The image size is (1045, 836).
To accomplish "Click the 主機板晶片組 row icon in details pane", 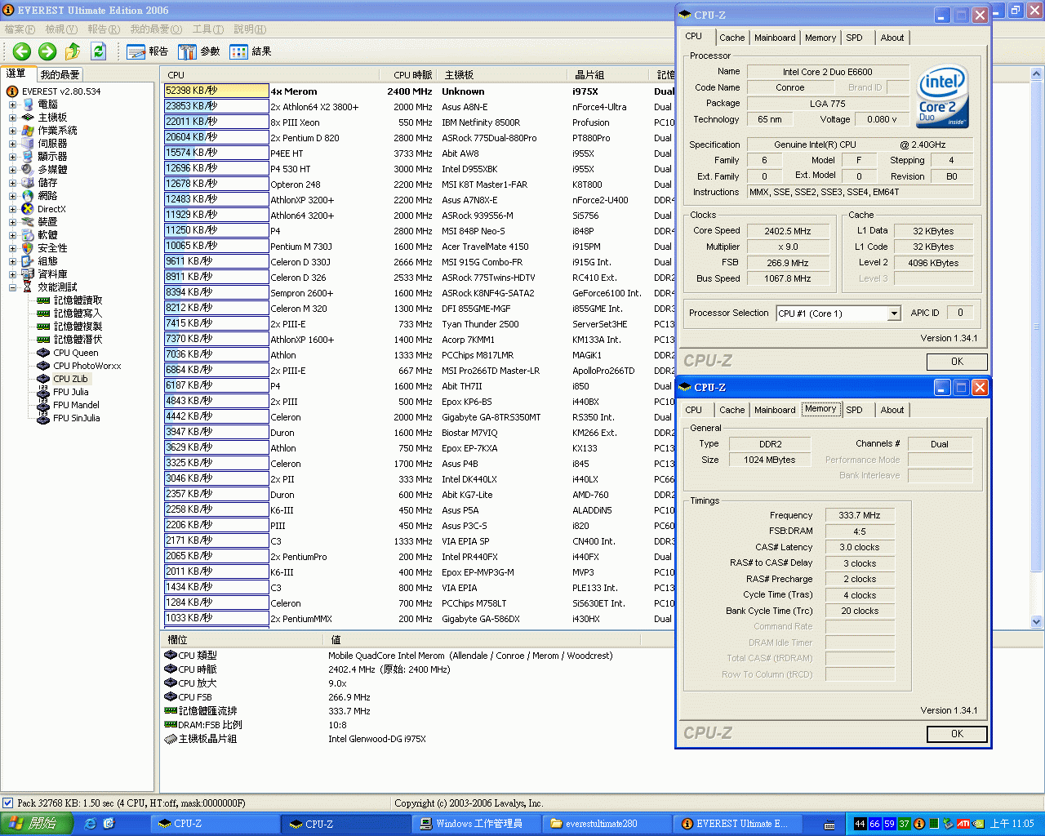I will coord(171,739).
